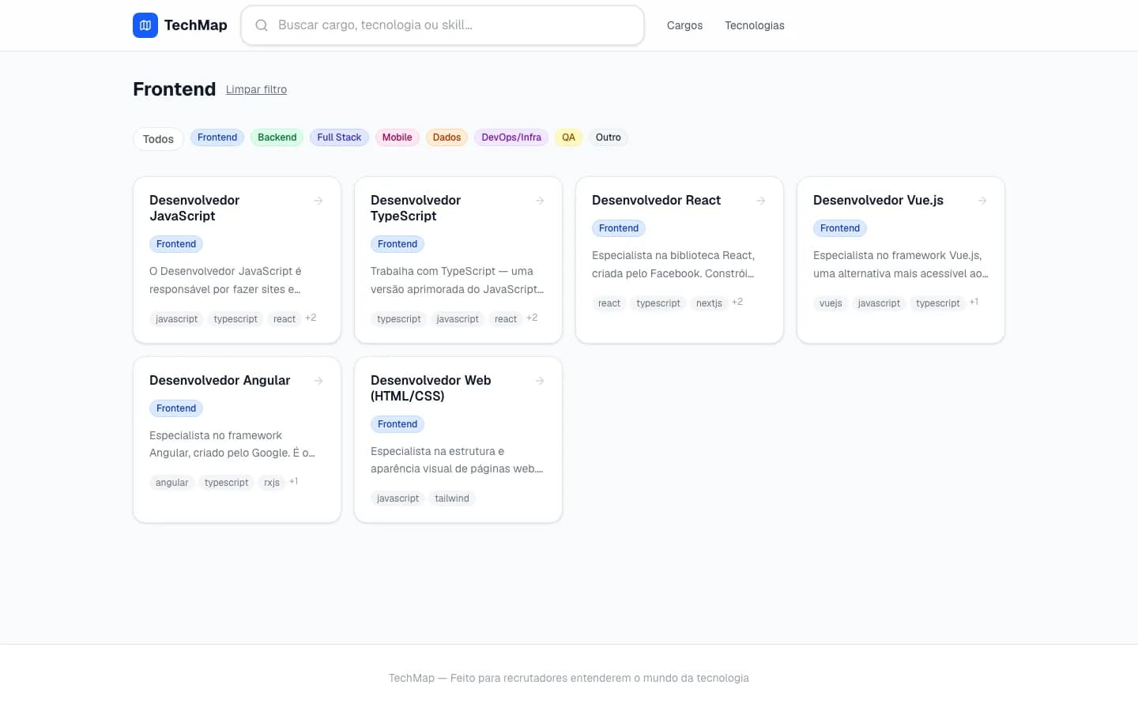
Task: Open the Desenvolvedor Vue.js title
Action: tap(878, 201)
